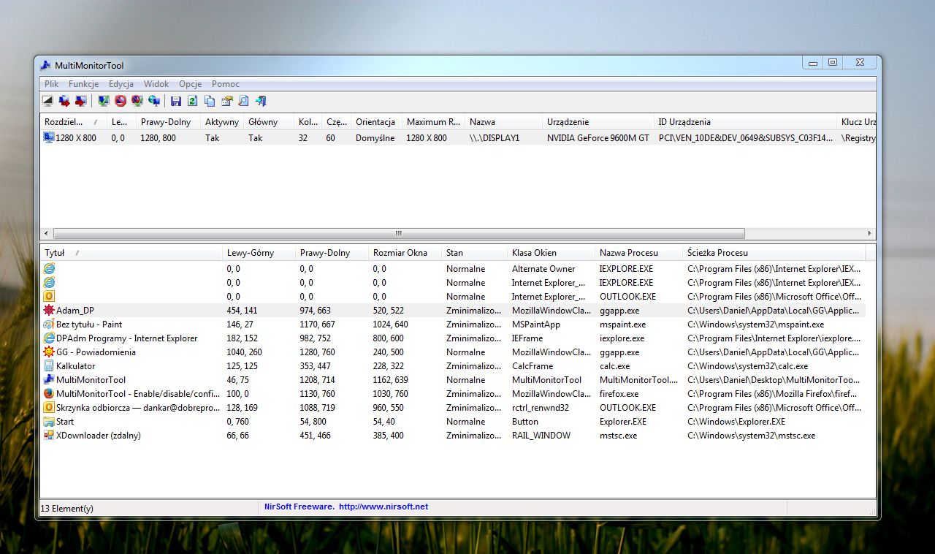The image size is (935, 554).
Task: Click the move window to next monitor icon
Action: coord(64,101)
